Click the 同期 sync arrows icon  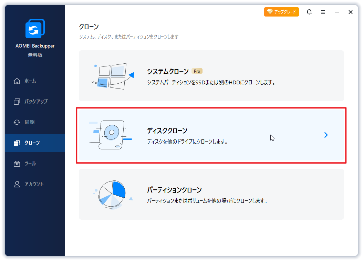[x=17, y=122]
